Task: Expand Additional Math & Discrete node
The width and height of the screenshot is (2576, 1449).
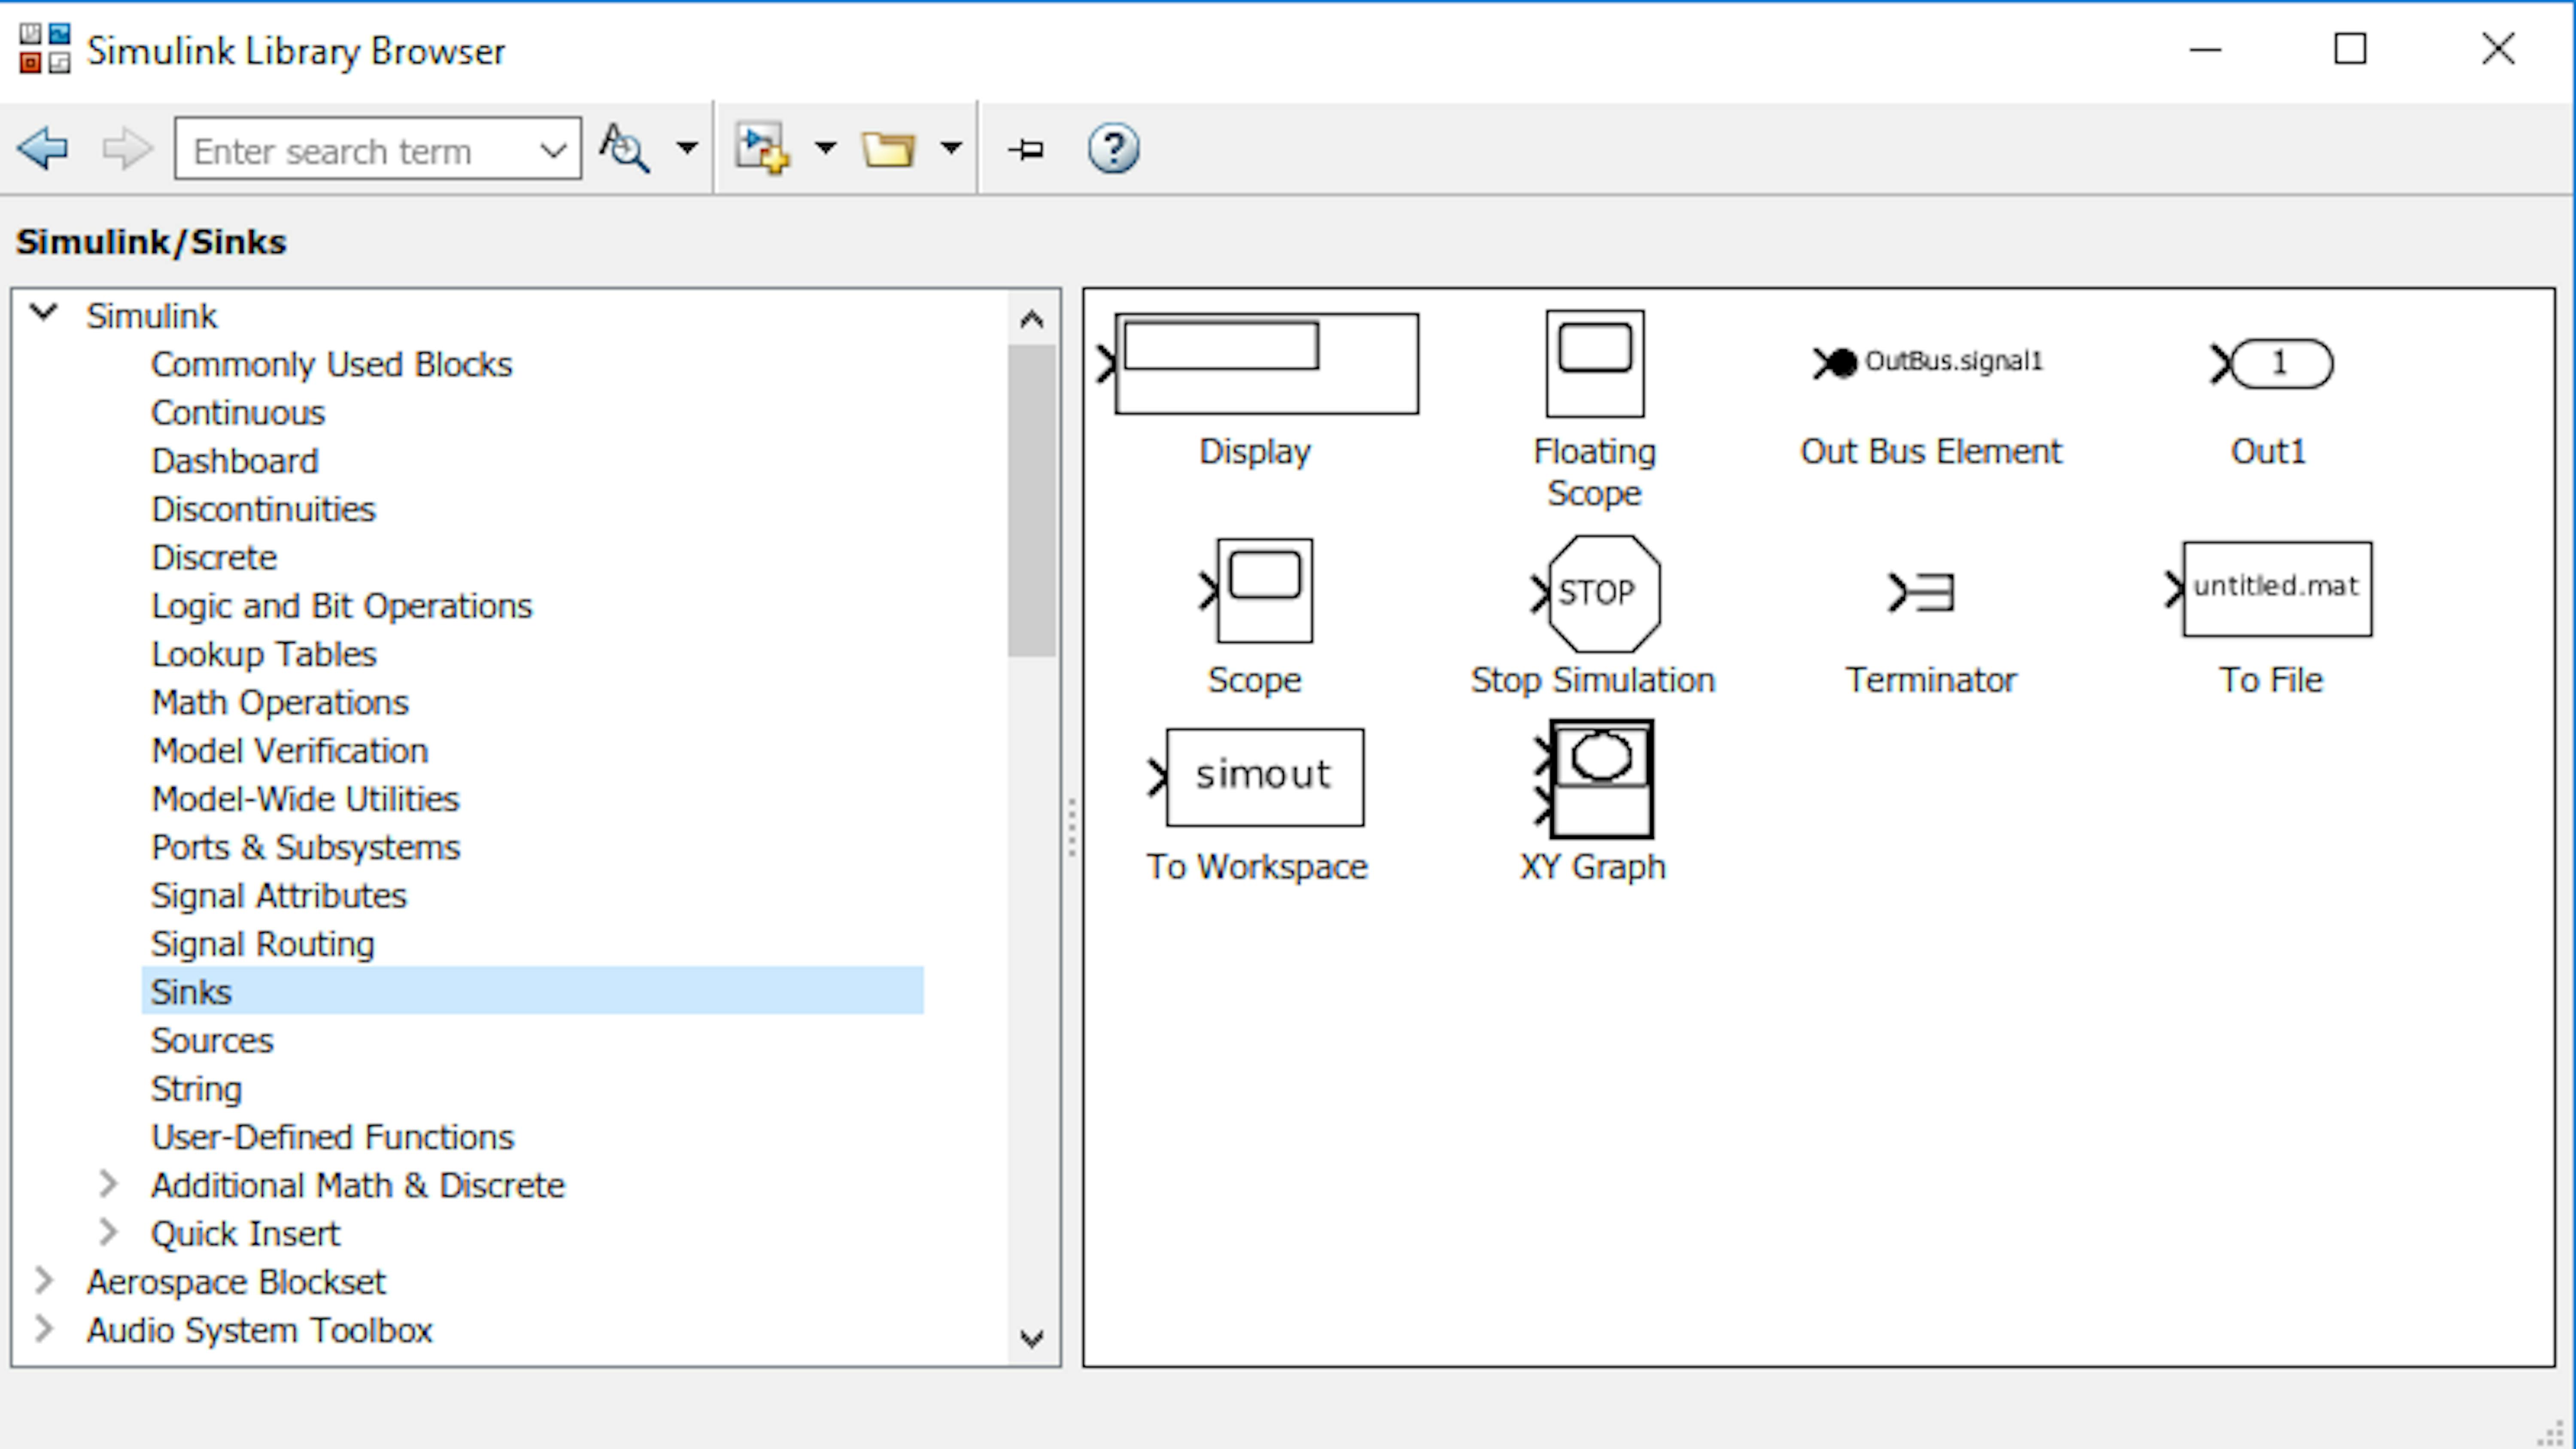Action: 108,1184
